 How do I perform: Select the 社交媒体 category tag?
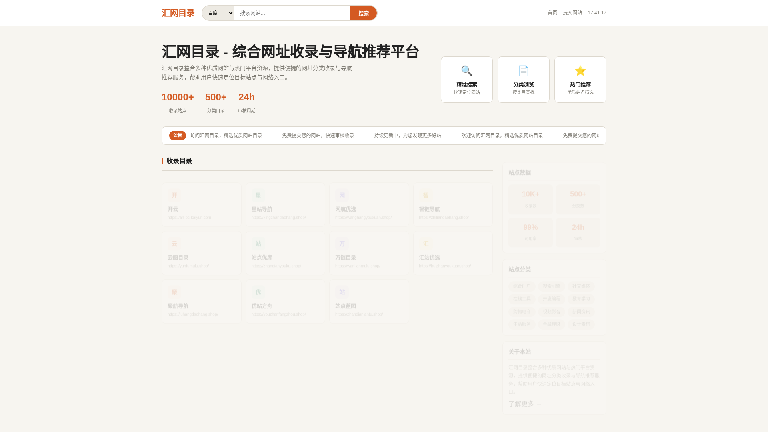tap(581, 286)
